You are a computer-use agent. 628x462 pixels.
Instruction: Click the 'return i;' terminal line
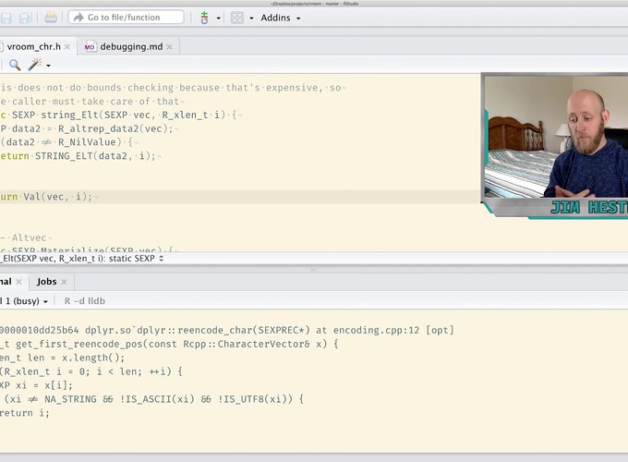pyautogui.click(x=25, y=413)
